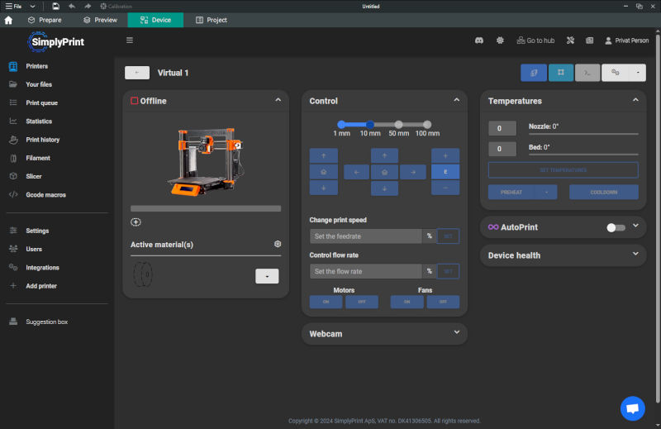
Task: Open the Discord icon in the header
Action: pos(479,41)
